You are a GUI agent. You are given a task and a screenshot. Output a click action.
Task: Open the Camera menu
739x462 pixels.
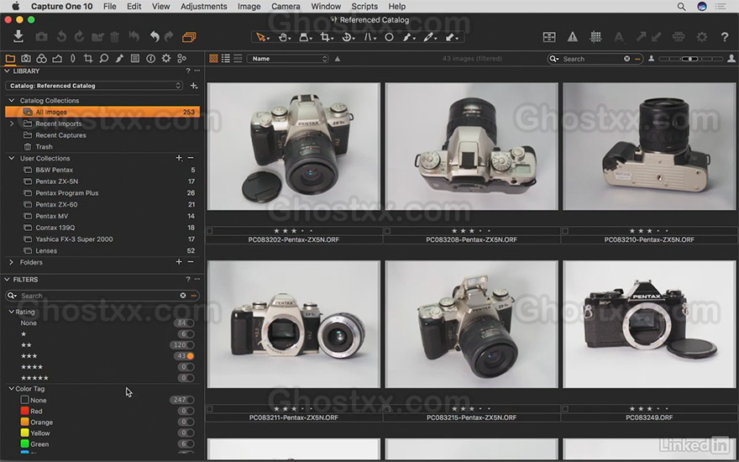pos(286,7)
